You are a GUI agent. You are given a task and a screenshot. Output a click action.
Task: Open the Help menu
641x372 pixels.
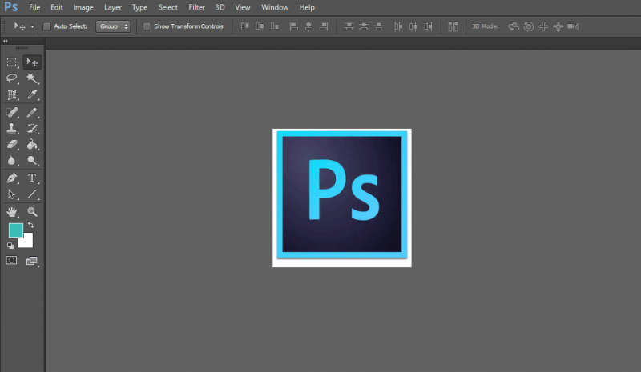[x=307, y=7]
